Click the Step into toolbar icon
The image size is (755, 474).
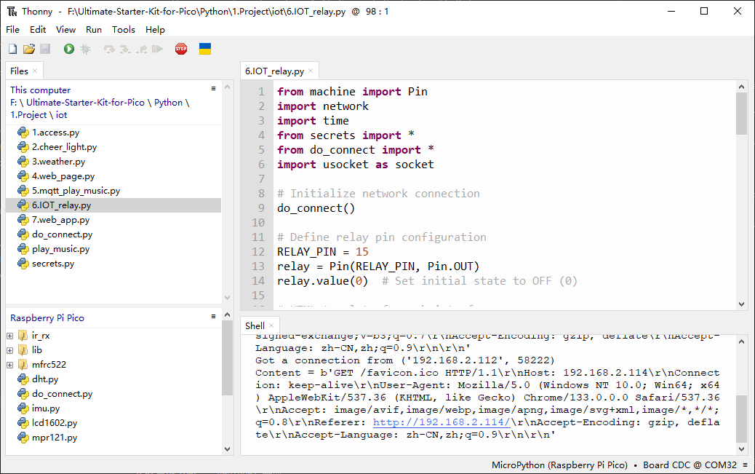coord(125,49)
